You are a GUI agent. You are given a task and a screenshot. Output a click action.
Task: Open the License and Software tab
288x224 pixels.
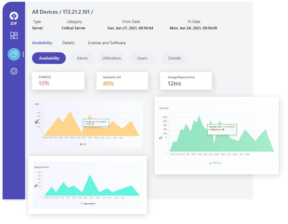[x=107, y=43]
